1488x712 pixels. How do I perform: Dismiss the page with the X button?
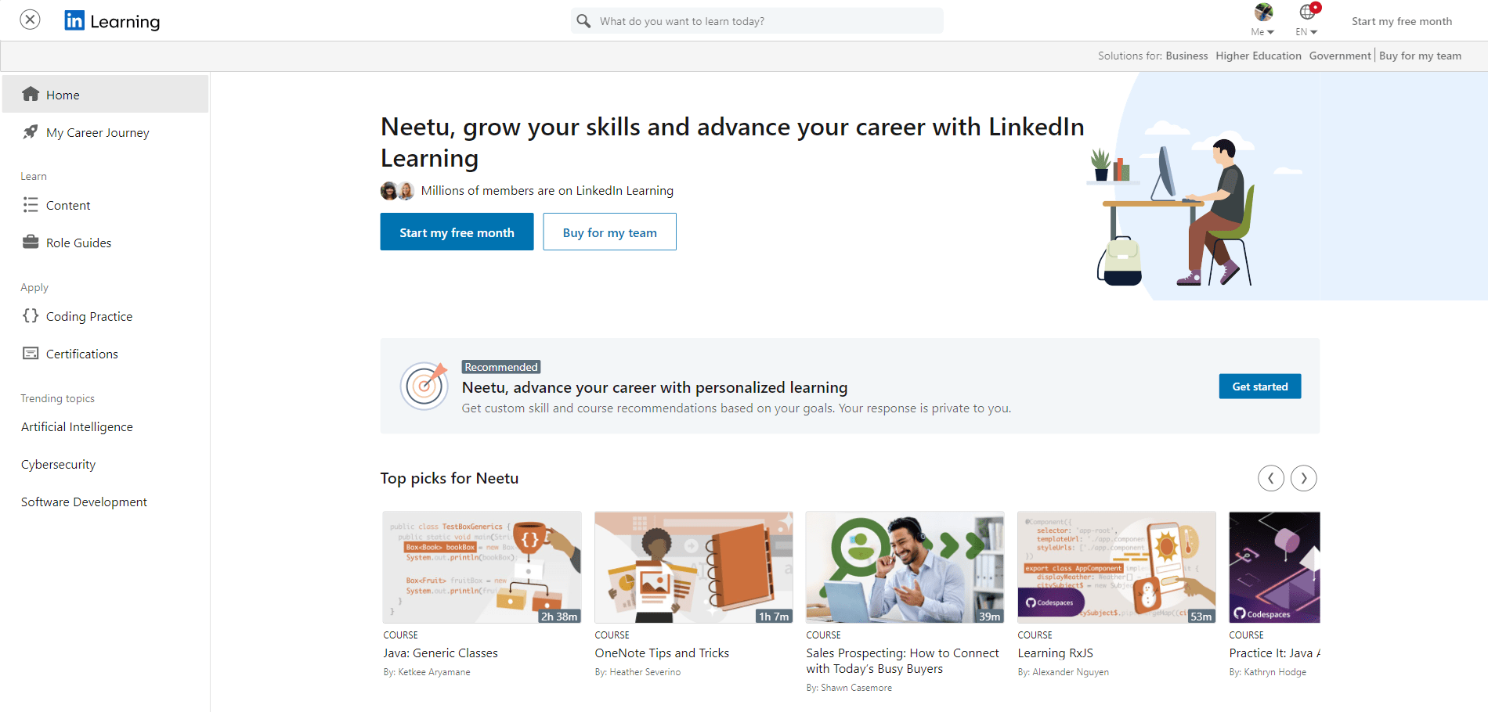click(x=30, y=19)
